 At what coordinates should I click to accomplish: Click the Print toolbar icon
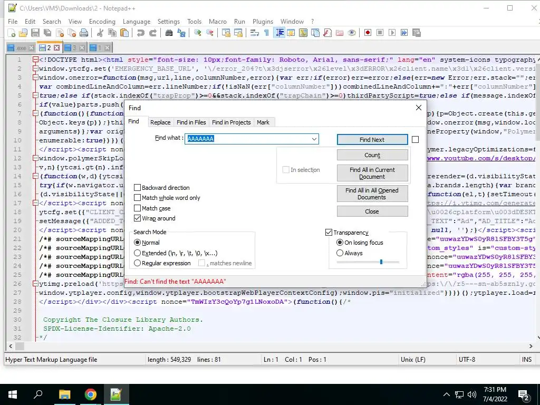point(84,33)
